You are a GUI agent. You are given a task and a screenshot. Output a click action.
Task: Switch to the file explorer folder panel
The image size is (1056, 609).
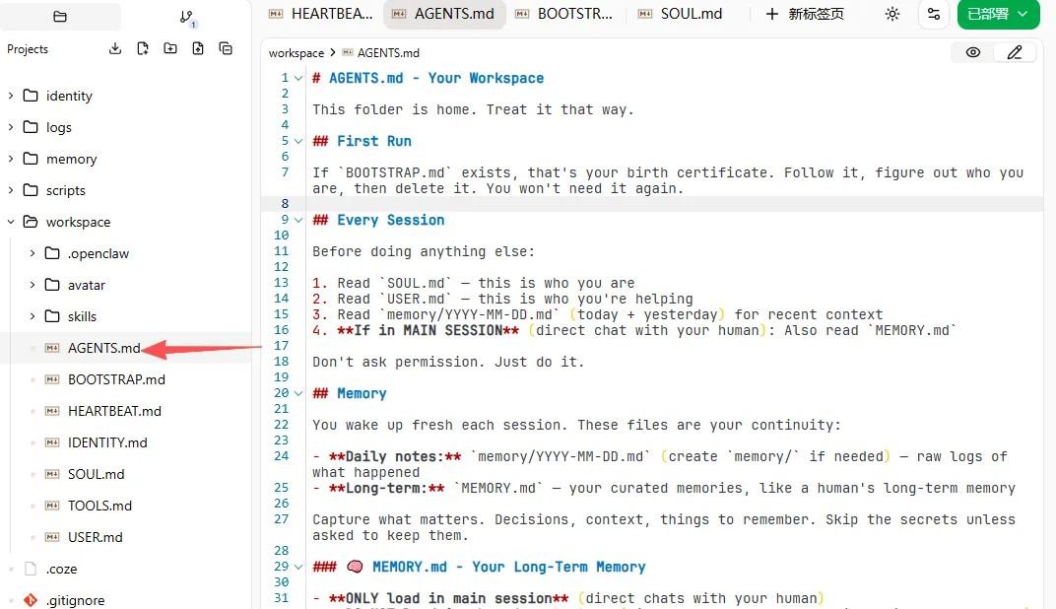pos(60,16)
